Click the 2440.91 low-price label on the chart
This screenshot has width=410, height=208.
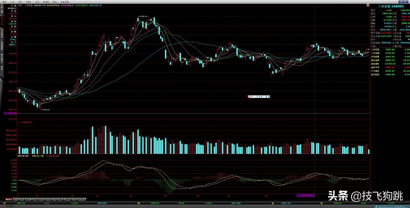pyautogui.click(x=46, y=110)
